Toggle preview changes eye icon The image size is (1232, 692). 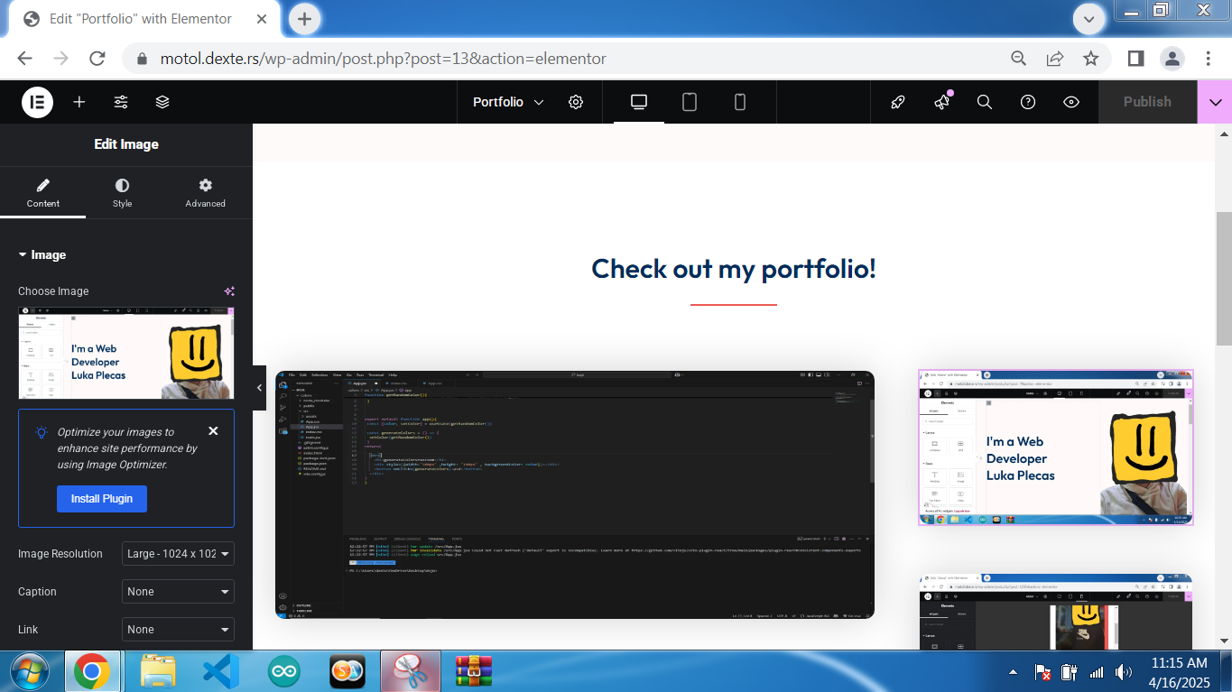tap(1071, 102)
